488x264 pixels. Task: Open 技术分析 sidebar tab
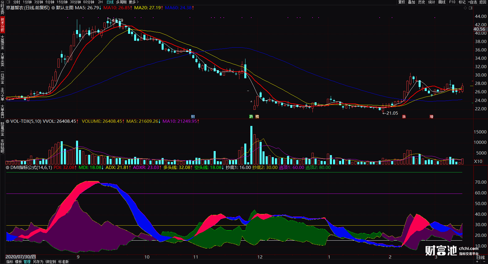coord(2,25)
